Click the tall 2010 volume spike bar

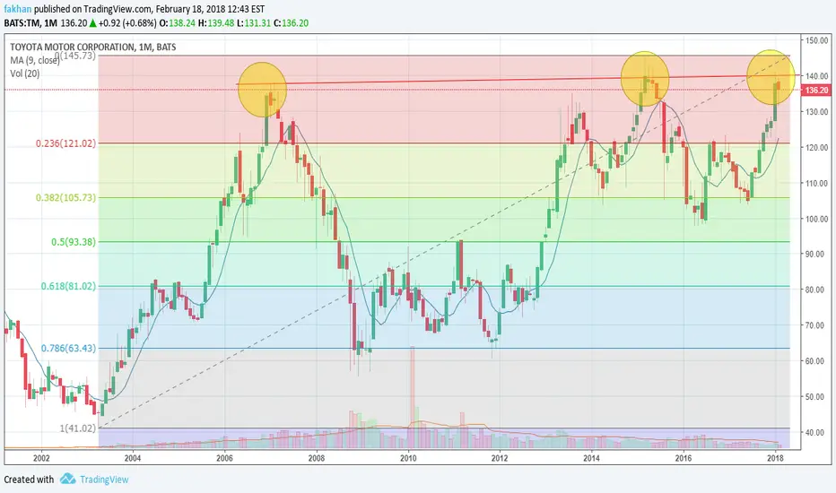[412, 397]
